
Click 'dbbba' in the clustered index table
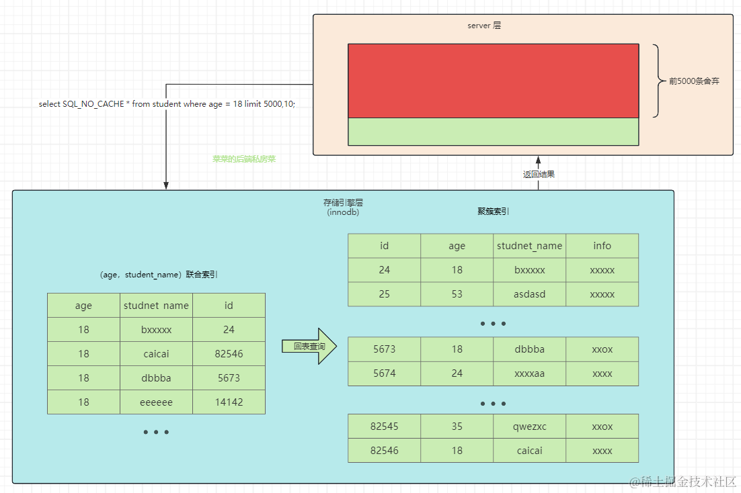click(x=530, y=349)
